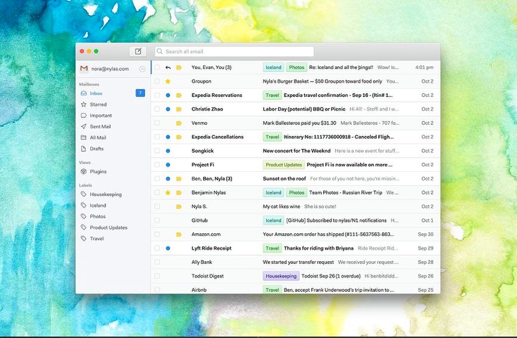Click the Plugins icon under Views

coord(84,171)
